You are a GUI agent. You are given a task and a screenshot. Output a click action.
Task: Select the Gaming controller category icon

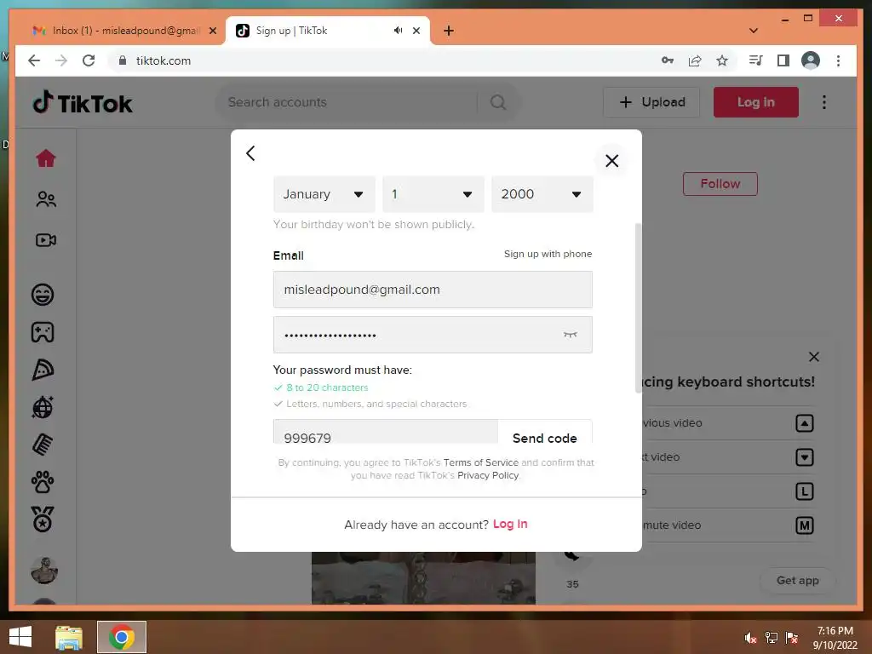[x=43, y=332]
